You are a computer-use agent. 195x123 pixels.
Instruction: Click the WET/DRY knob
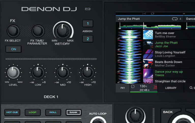point(63,30)
